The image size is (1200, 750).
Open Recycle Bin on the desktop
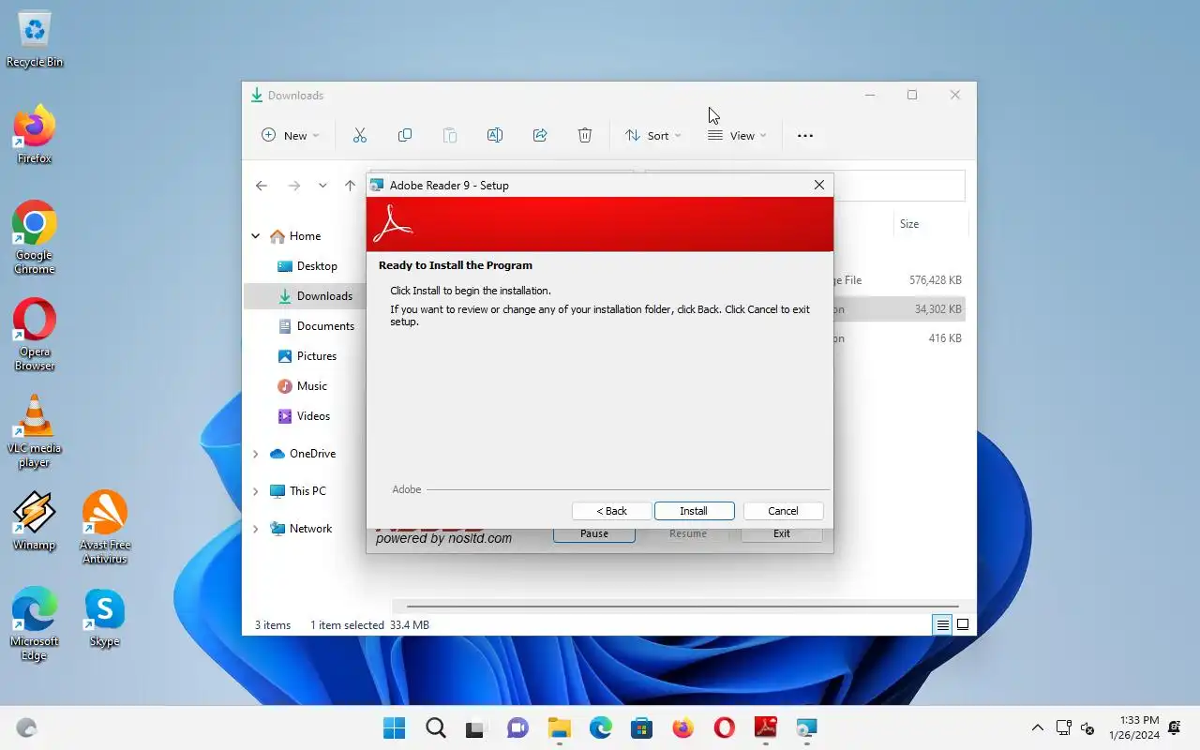35,40
